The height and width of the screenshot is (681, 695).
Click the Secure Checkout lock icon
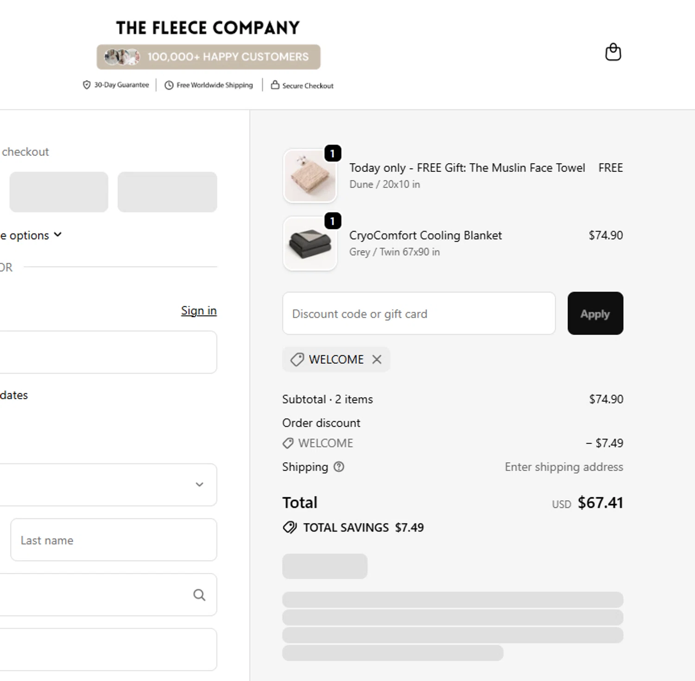[x=275, y=85]
